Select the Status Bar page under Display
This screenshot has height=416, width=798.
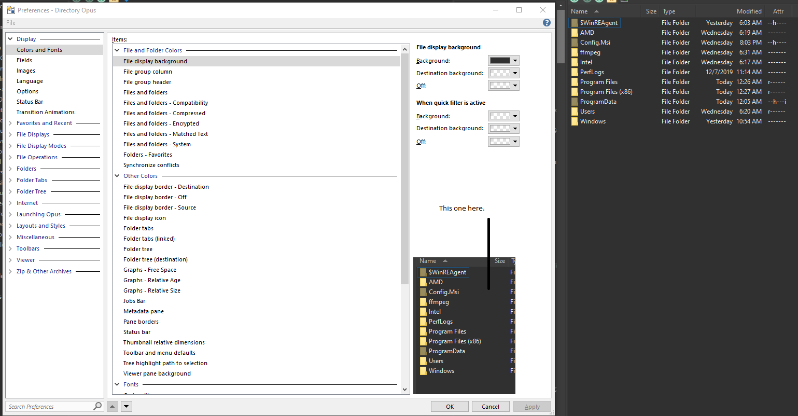[x=30, y=102]
